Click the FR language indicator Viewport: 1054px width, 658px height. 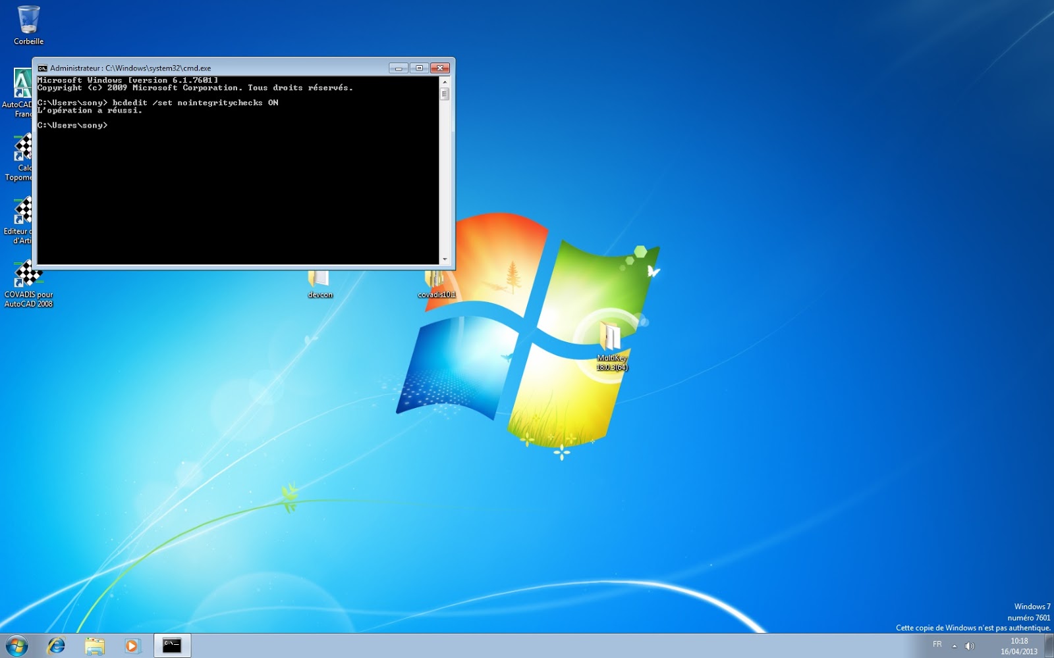point(937,644)
